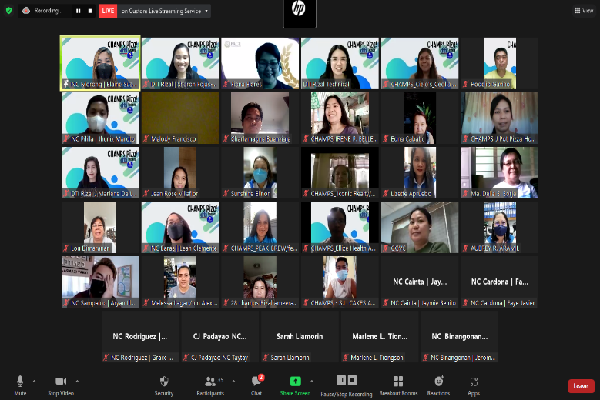Click the Stop Video camera icon
This screenshot has height=400, width=600.
(x=61, y=381)
